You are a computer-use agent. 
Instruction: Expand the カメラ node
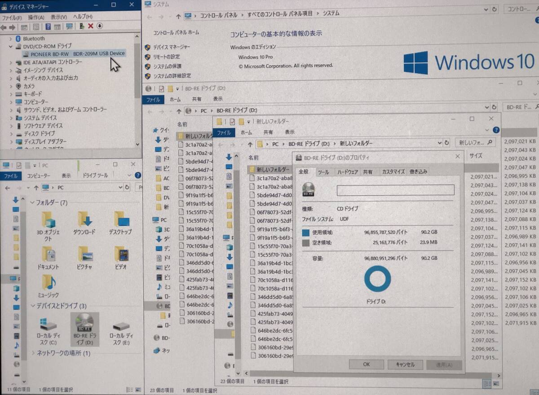click(x=11, y=86)
